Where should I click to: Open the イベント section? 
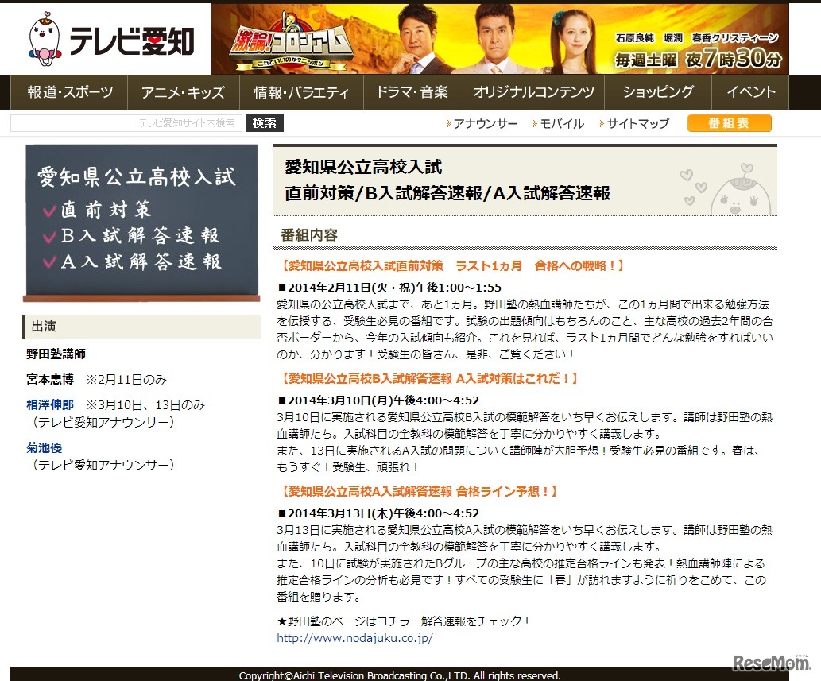coord(750,92)
